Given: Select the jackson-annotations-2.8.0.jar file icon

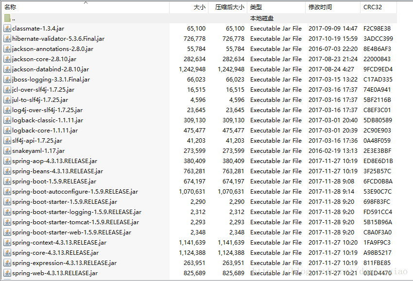Looking at the screenshot, I should point(7,49).
